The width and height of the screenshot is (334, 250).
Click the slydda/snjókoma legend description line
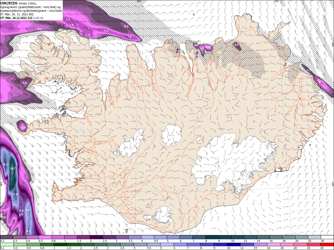[31, 11]
